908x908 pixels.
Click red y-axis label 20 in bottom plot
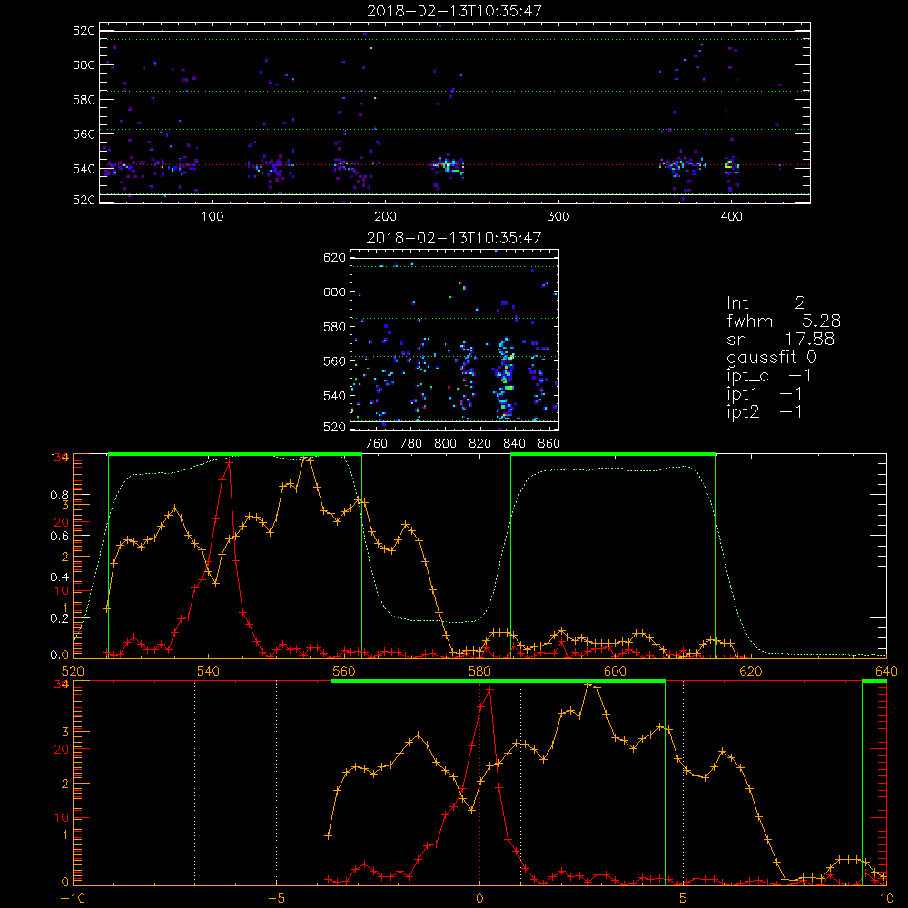click(62, 749)
